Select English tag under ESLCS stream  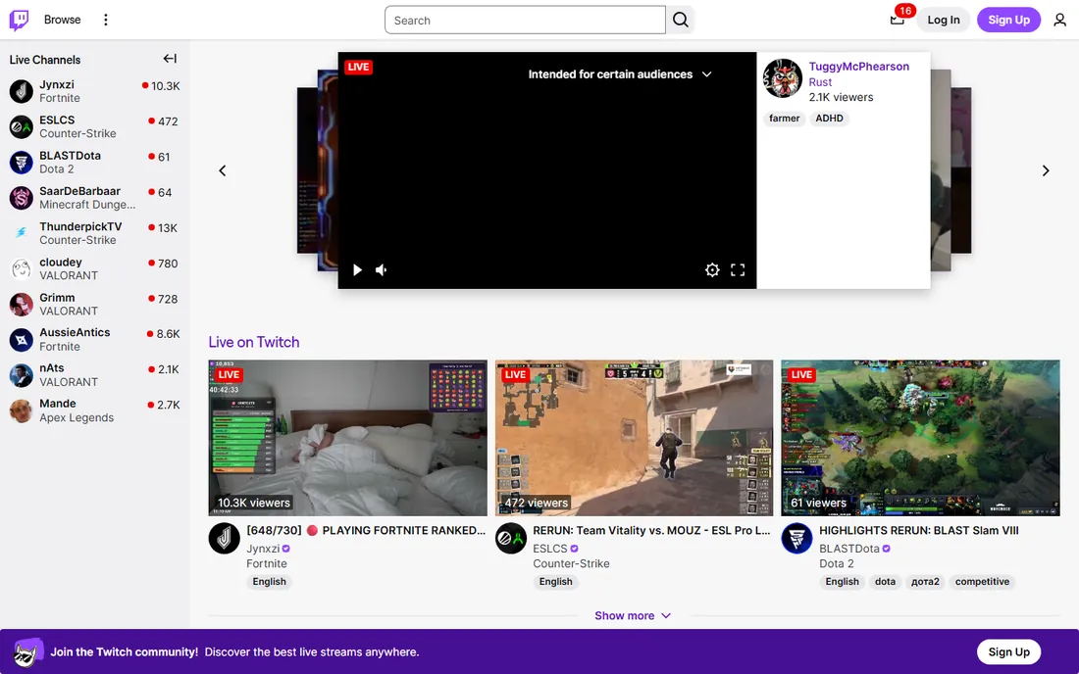555,581
